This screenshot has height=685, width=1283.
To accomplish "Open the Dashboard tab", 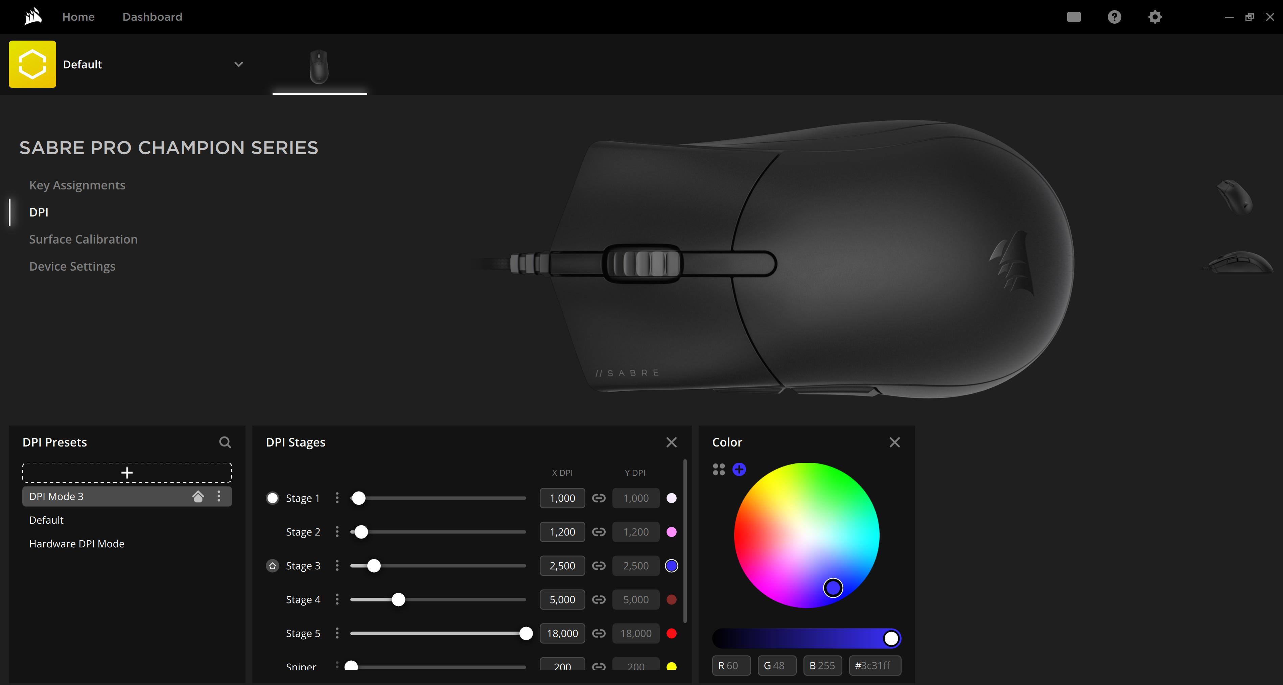I will [x=152, y=17].
